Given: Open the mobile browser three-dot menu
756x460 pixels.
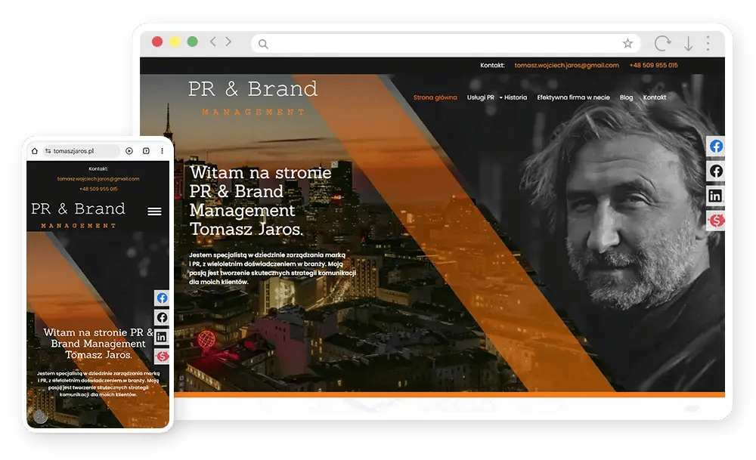Looking at the screenshot, I should [162, 151].
